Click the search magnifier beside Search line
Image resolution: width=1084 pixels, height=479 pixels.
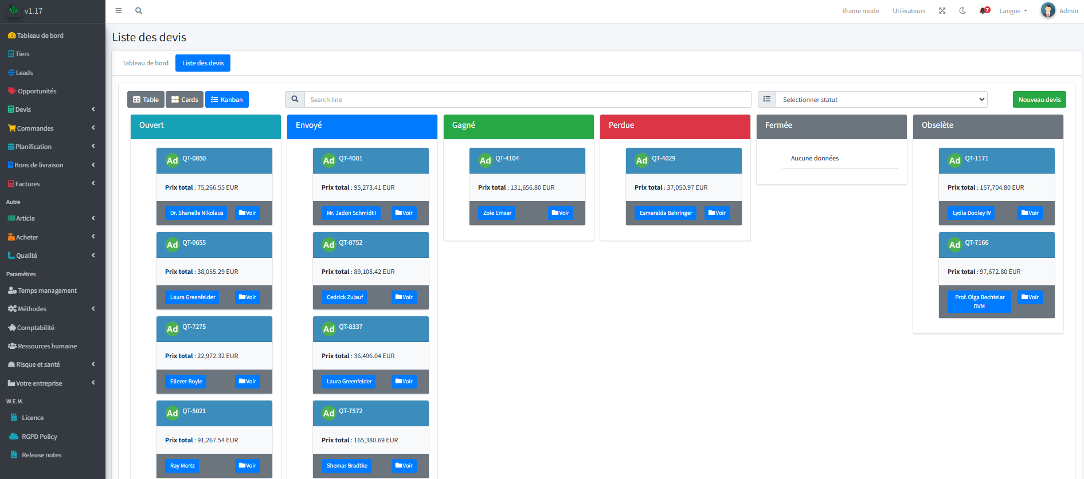[295, 99]
